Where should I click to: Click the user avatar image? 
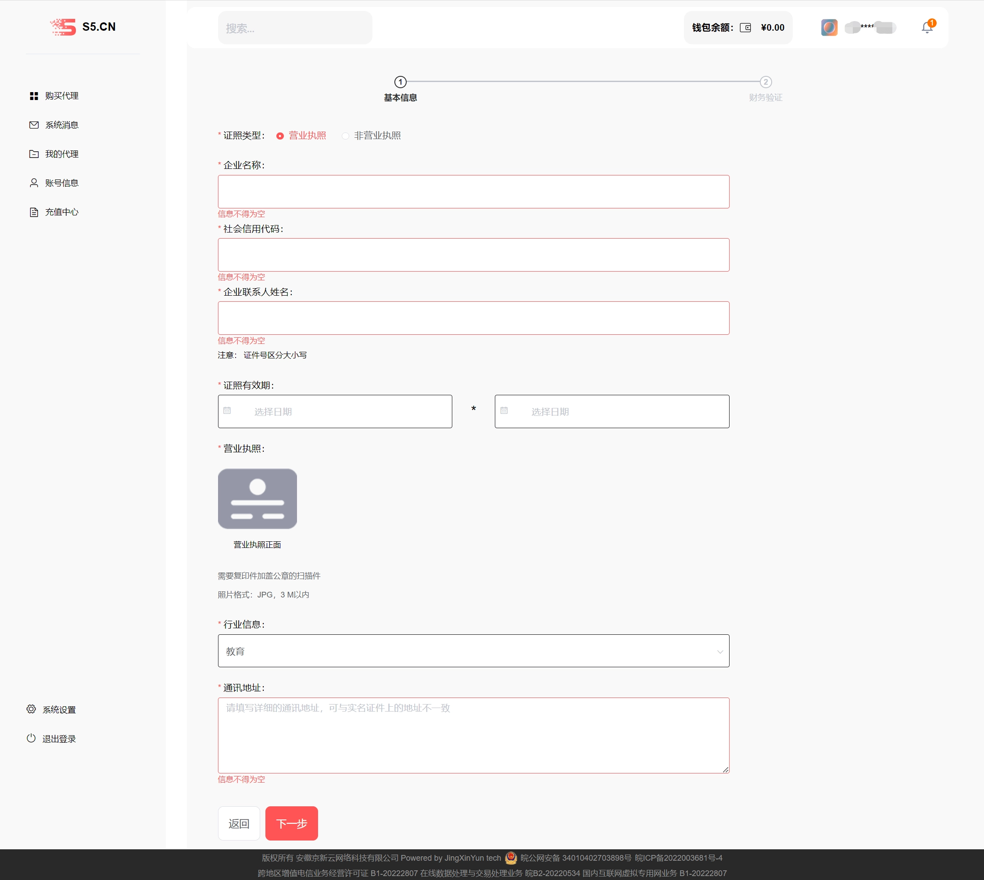pyautogui.click(x=829, y=28)
